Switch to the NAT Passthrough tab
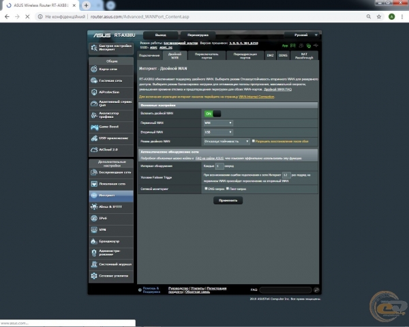The height and width of the screenshot is (327, 409). click(304, 56)
